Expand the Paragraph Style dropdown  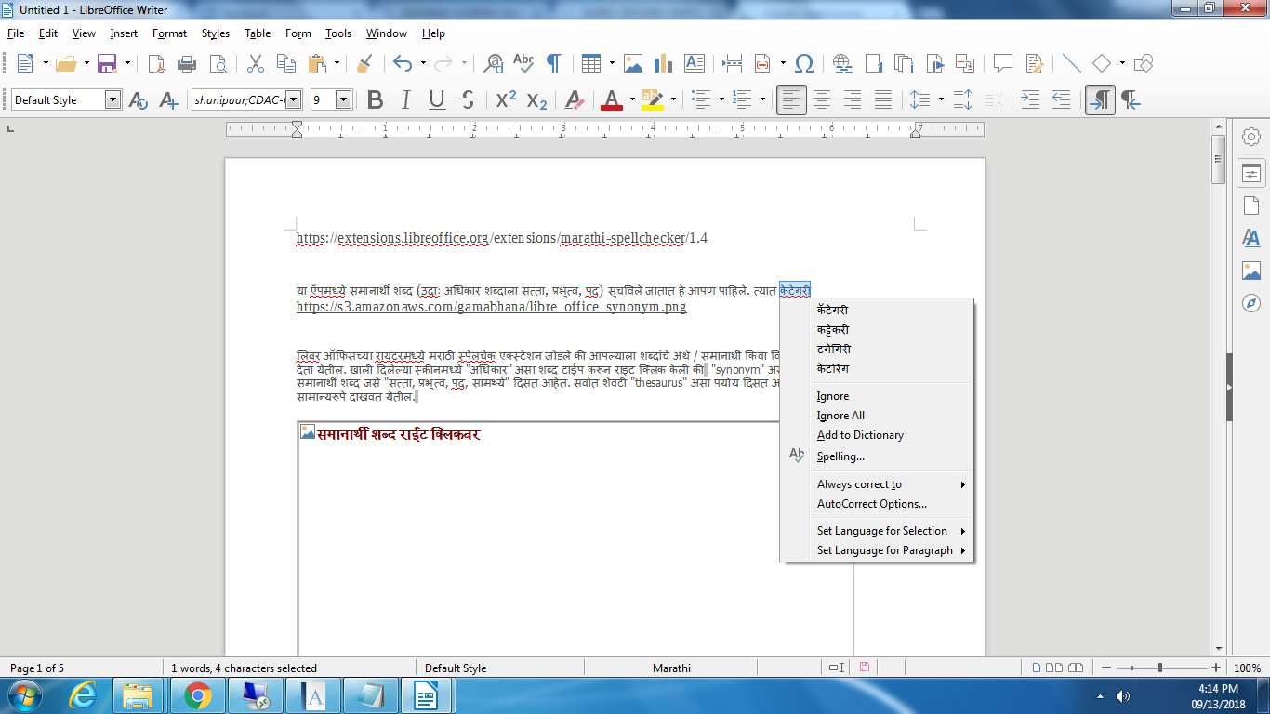(x=113, y=99)
